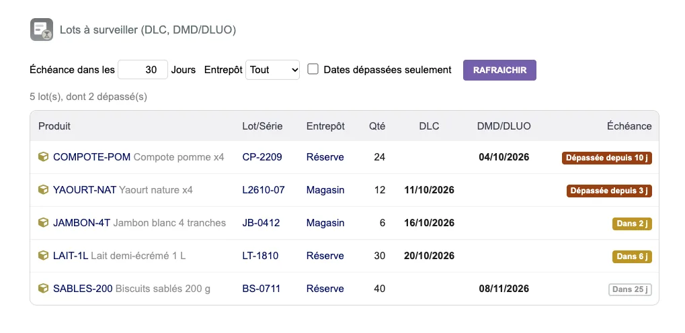Open the COMPOTE-POM product link
Screen dimensions: 685x333
tap(91, 156)
